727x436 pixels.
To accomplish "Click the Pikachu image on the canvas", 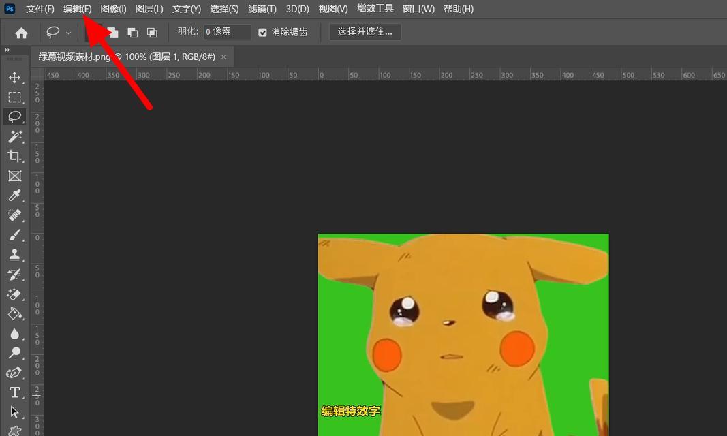I will click(x=463, y=334).
